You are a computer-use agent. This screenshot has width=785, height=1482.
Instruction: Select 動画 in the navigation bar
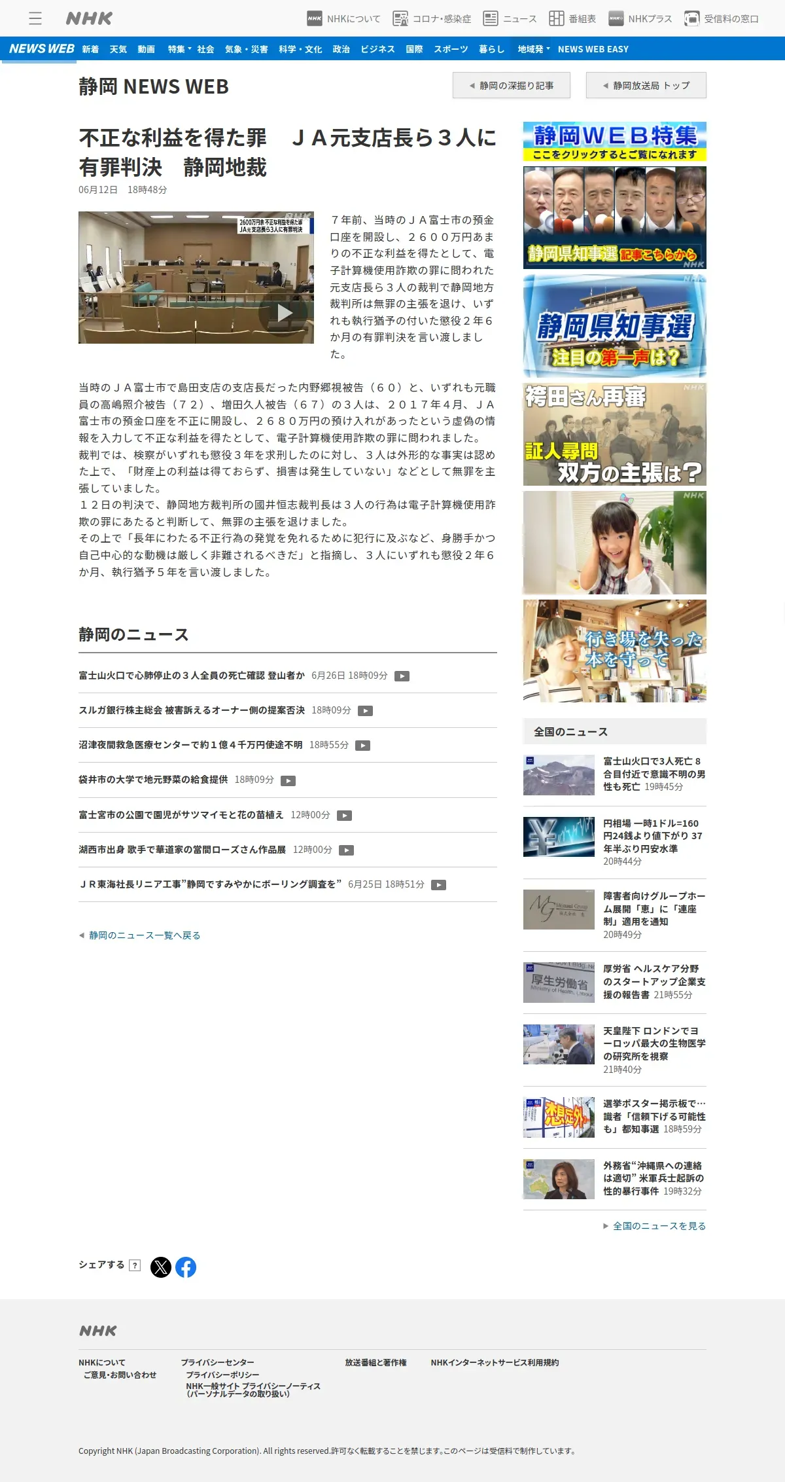pyautogui.click(x=147, y=49)
